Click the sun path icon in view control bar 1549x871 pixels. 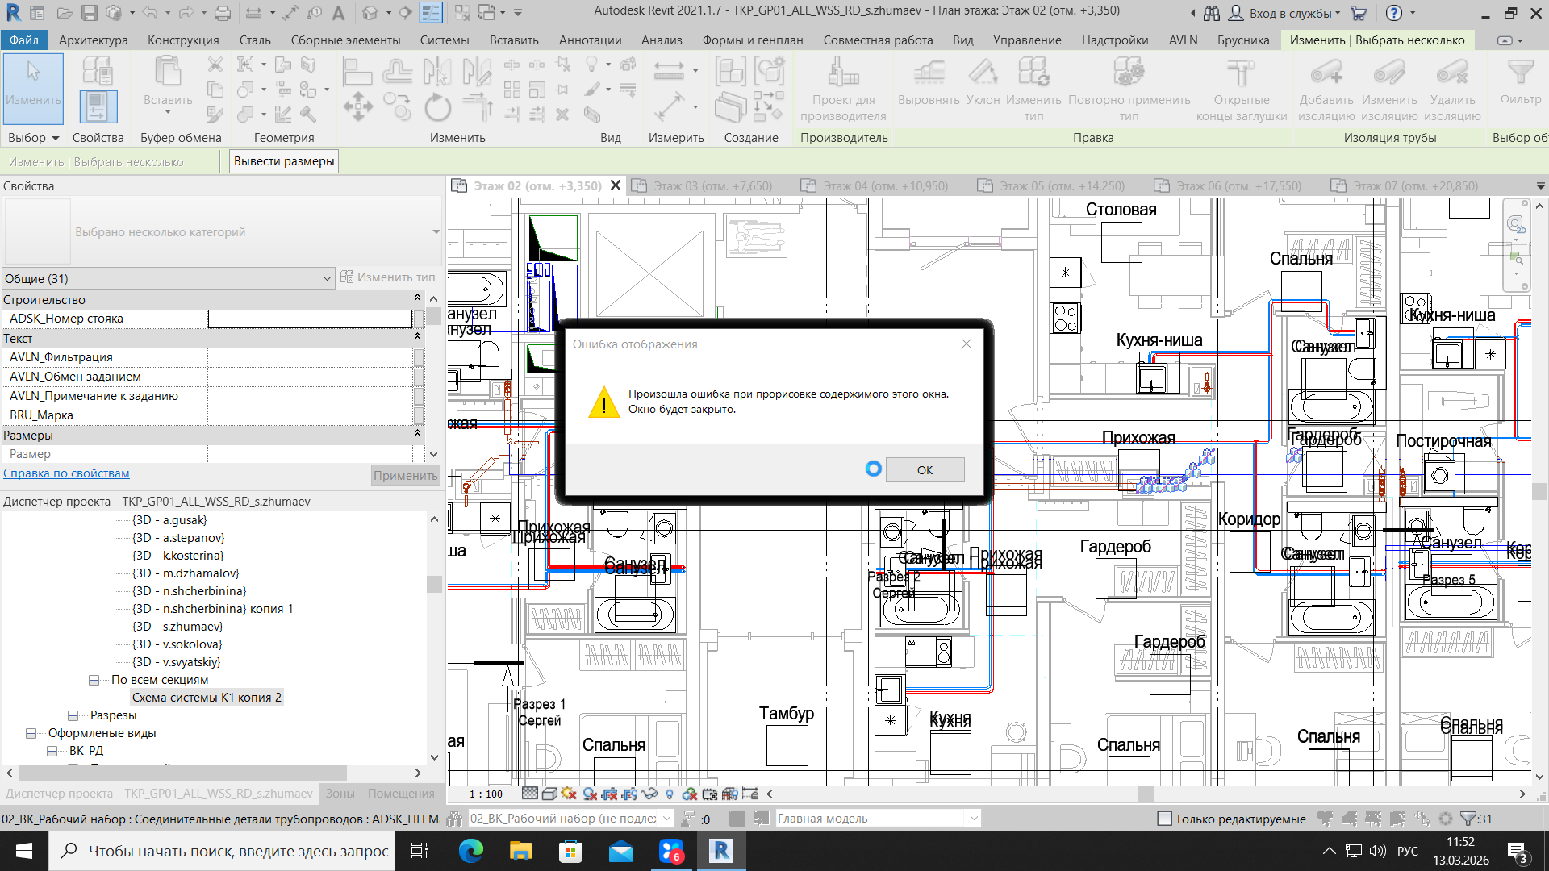point(569,794)
